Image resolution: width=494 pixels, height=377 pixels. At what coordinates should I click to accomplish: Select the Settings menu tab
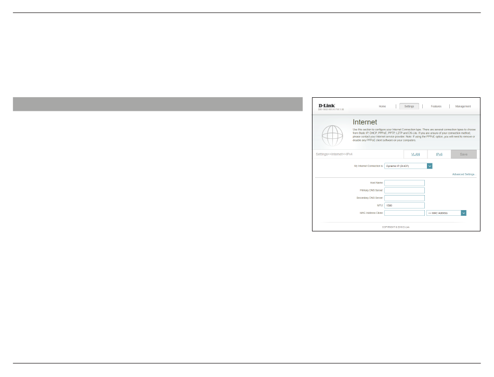pos(409,106)
